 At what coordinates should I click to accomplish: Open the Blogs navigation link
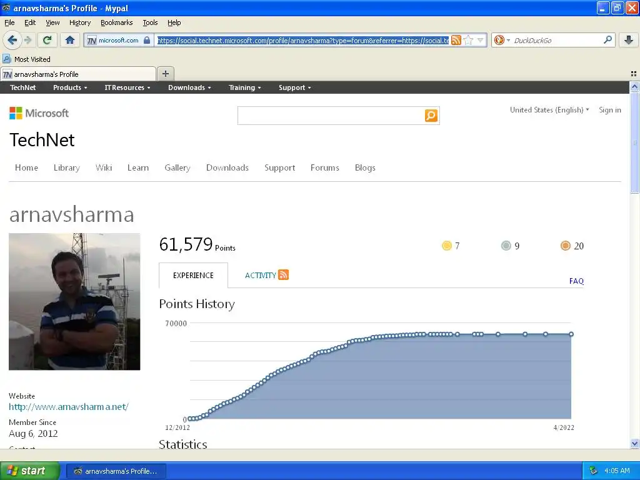coord(365,167)
